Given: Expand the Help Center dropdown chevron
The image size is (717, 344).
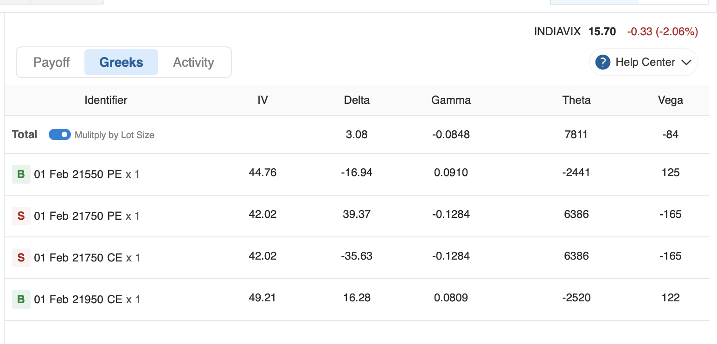Looking at the screenshot, I should 686,63.
